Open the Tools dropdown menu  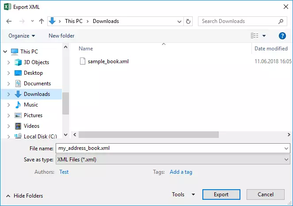pyautogui.click(x=183, y=195)
